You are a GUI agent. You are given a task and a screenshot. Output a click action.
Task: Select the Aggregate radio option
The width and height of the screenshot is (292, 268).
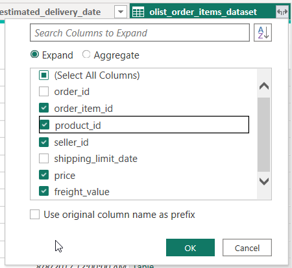tap(86, 54)
